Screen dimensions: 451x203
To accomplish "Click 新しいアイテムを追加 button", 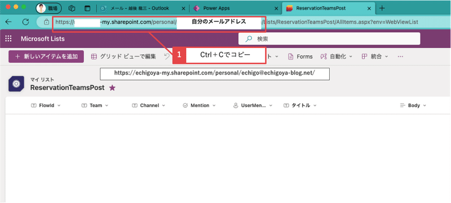I will click(x=46, y=56).
